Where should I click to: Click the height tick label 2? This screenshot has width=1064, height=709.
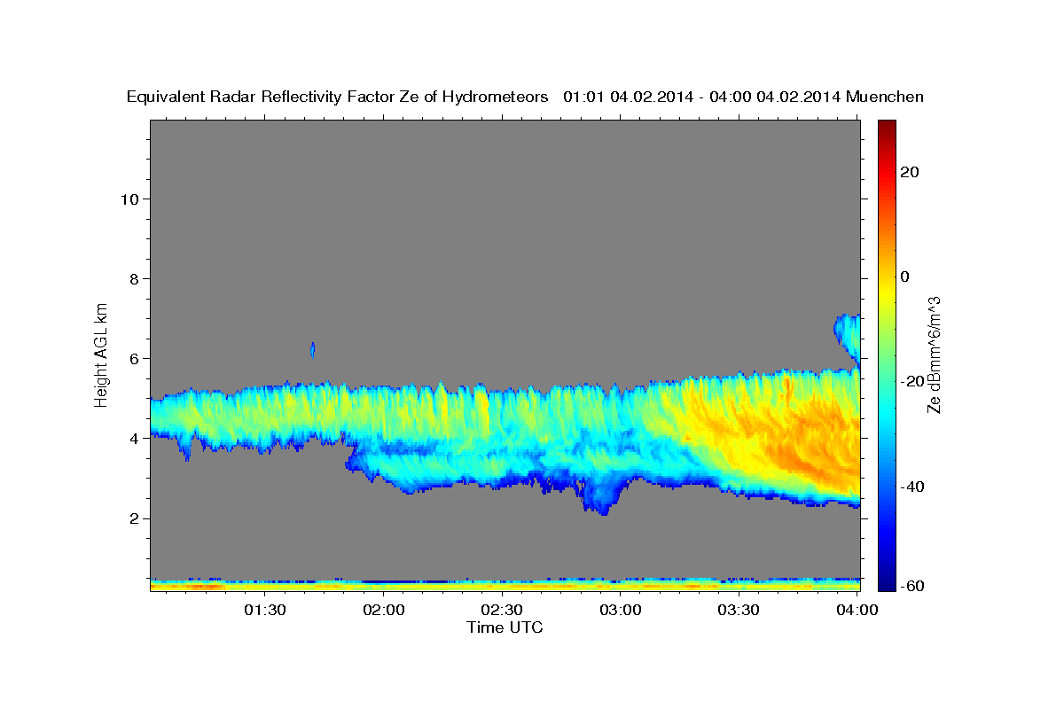point(133,518)
